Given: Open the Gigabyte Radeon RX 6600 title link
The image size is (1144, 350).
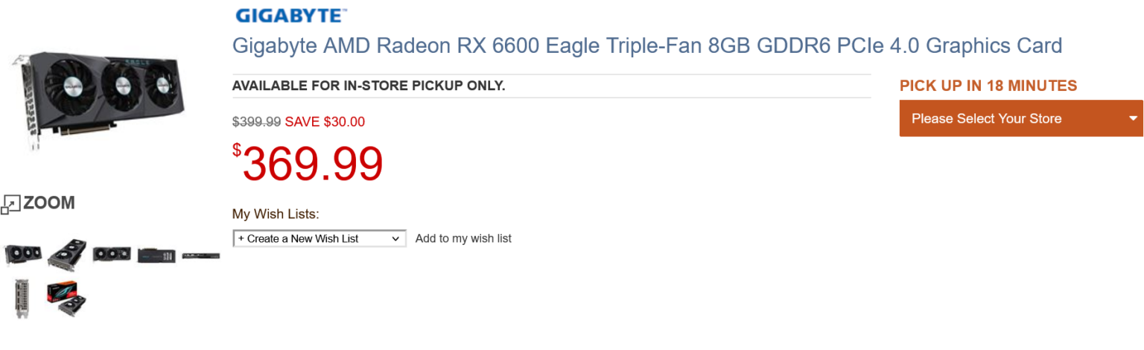Looking at the screenshot, I should (646, 46).
